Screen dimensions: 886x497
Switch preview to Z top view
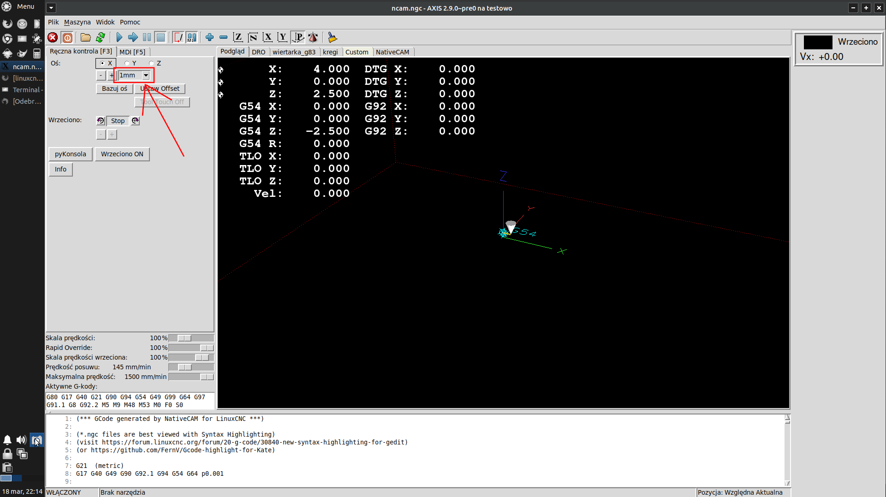[238, 37]
